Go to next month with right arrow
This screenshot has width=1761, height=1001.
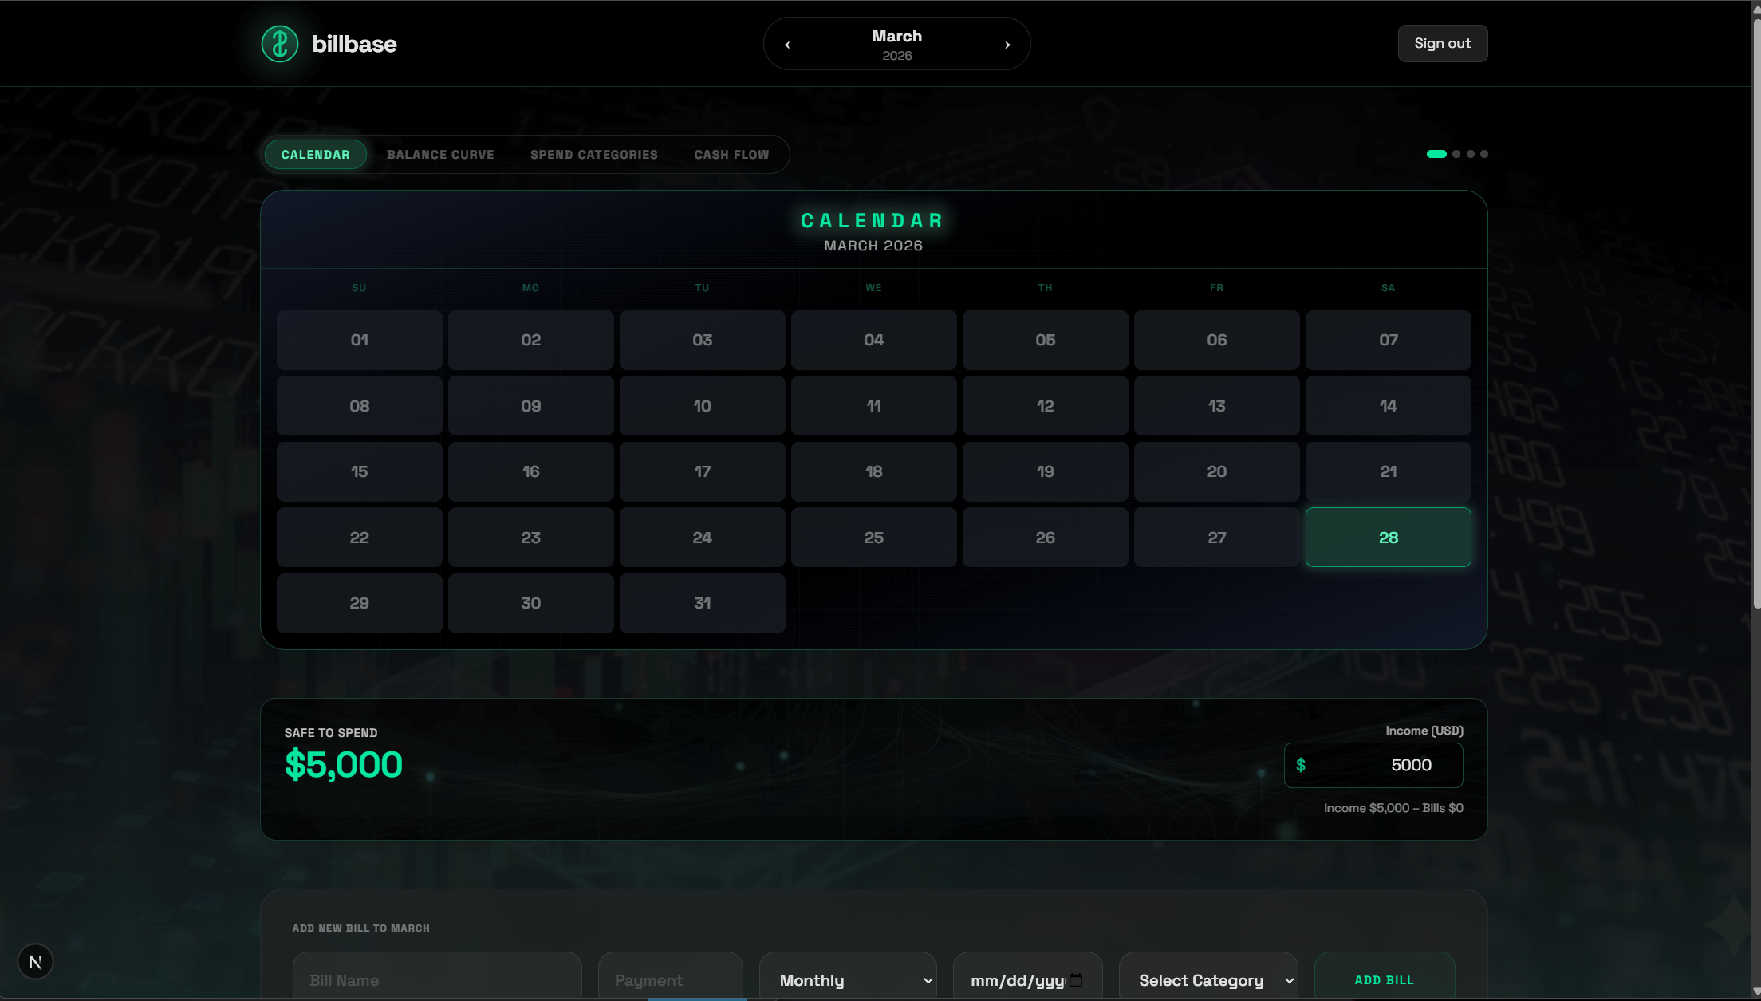[1002, 45]
